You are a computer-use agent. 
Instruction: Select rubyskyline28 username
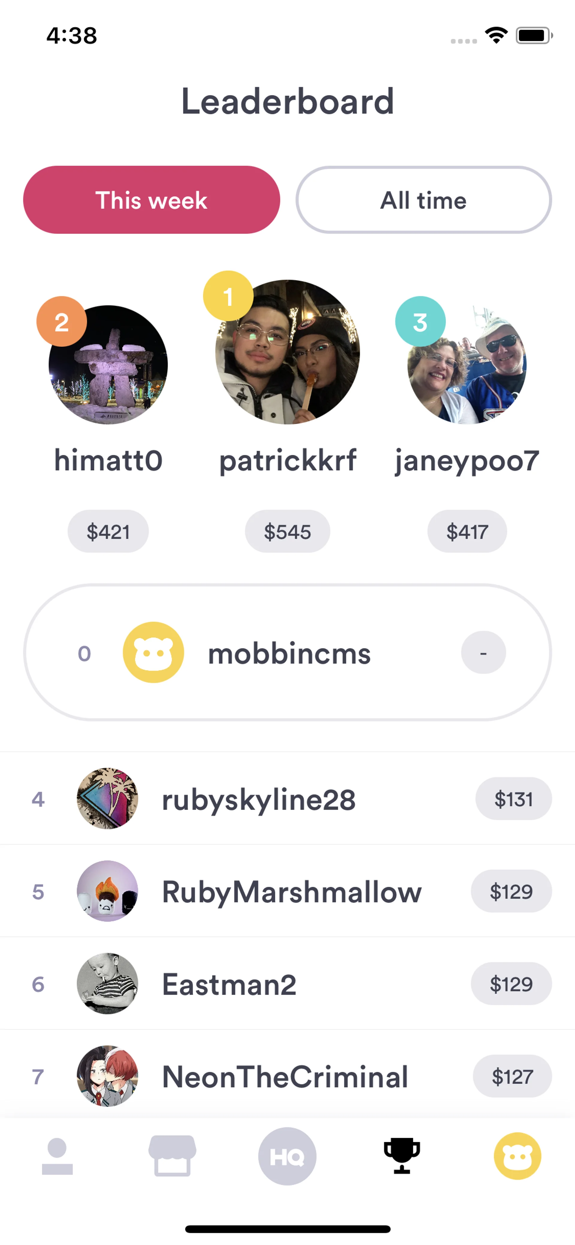click(x=258, y=799)
